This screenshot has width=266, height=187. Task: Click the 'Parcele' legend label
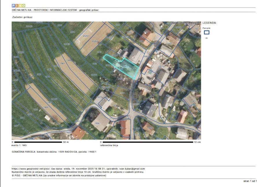click(x=206, y=28)
